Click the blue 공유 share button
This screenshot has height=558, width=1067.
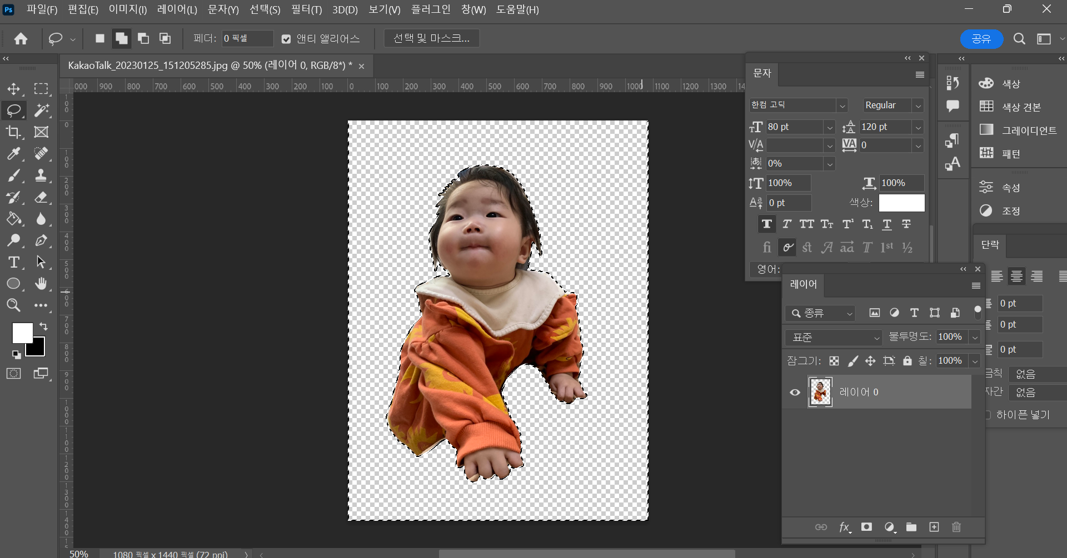tap(981, 39)
